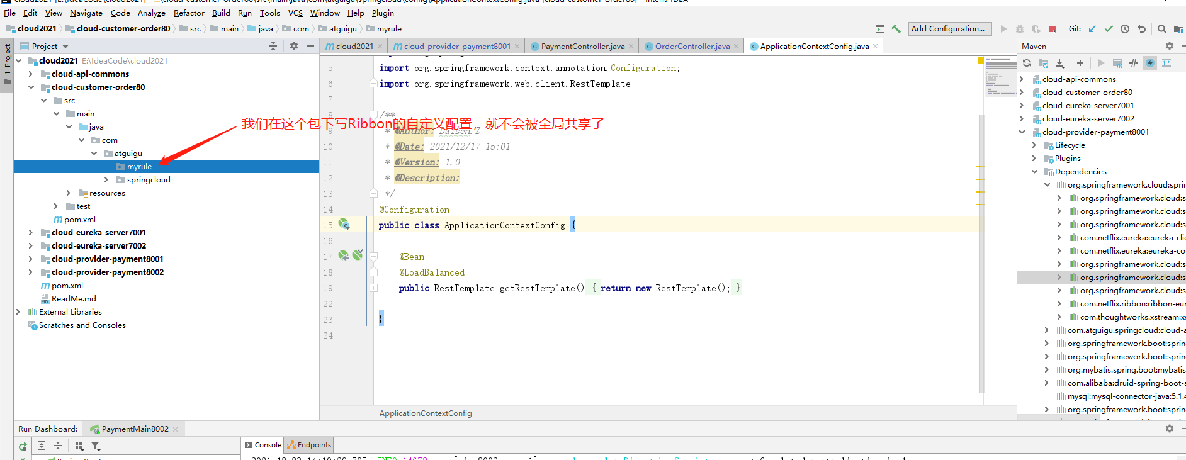This screenshot has width=1186, height=460.
Task: Reimport all Maven projects refresh icon
Action: coord(1027,63)
